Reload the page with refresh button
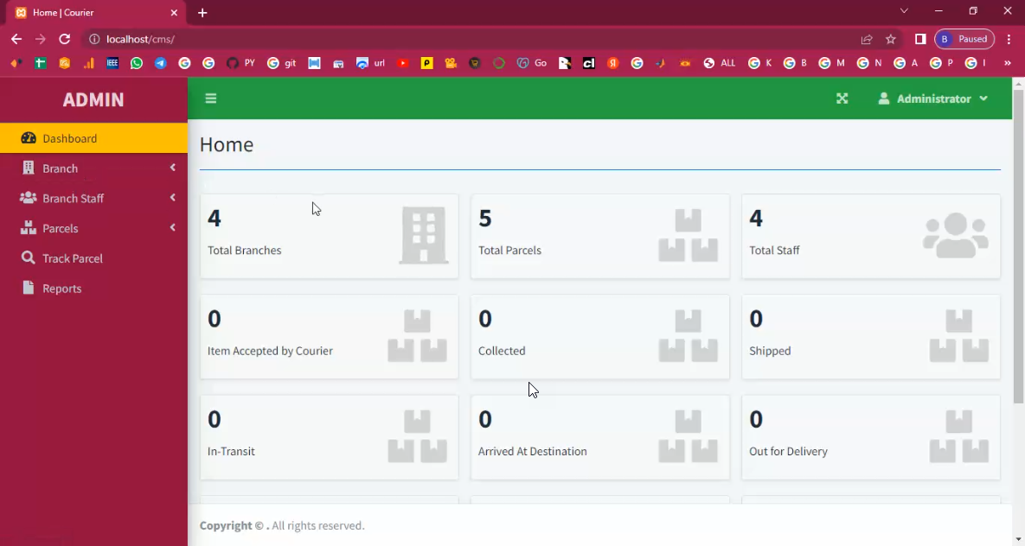Image resolution: width=1025 pixels, height=546 pixels. [x=64, y=39]
